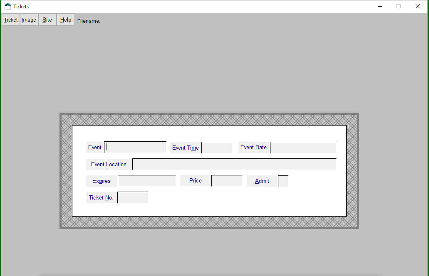429x276 pixels.
Task: Open the Site menu
Action: (47, 20)
